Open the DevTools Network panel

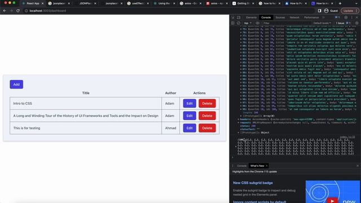294,17
